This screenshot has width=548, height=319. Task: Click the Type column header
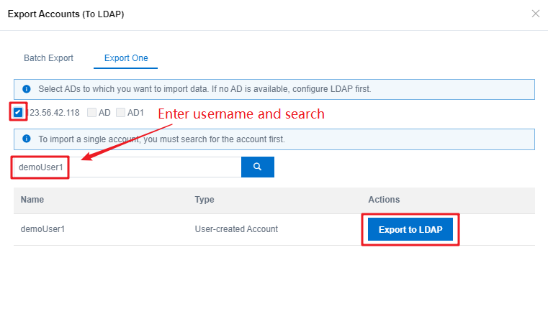tap(205, 200)
